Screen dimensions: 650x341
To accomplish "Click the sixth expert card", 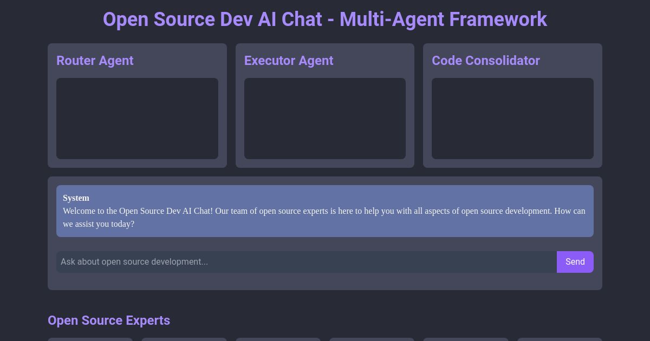I will pos(560,340).
